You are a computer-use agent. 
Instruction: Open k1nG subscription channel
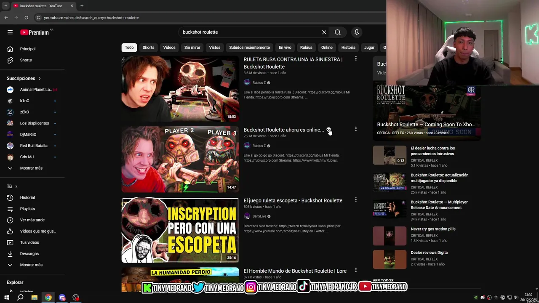(x=32, y=101)
